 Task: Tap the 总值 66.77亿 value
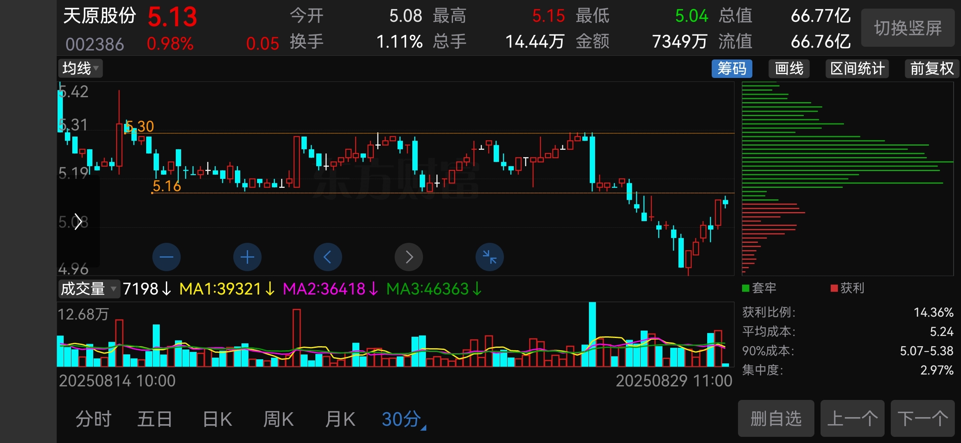(x=821, y=16)
